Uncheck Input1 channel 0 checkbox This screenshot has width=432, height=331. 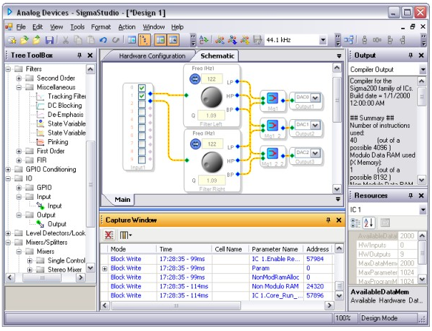(142, 88)
